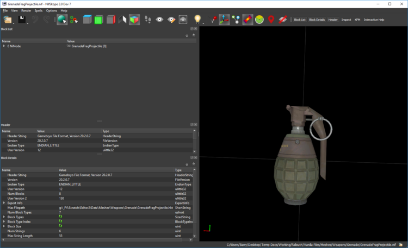
Task: Click Block List expand up arrow
Action: (194, 35)
